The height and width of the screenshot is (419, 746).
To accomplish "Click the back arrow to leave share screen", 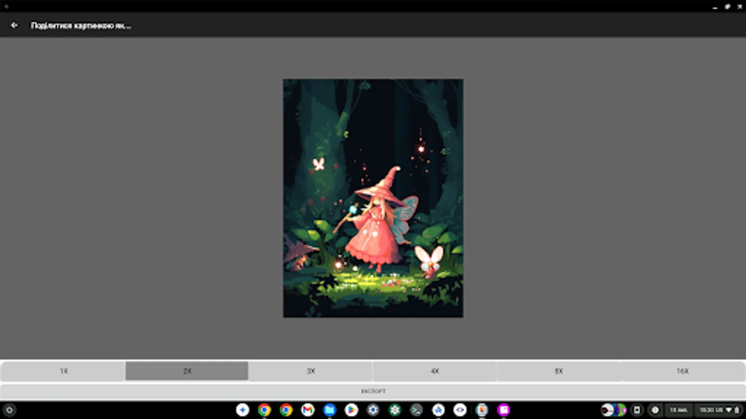I will [x=14, y=25].
